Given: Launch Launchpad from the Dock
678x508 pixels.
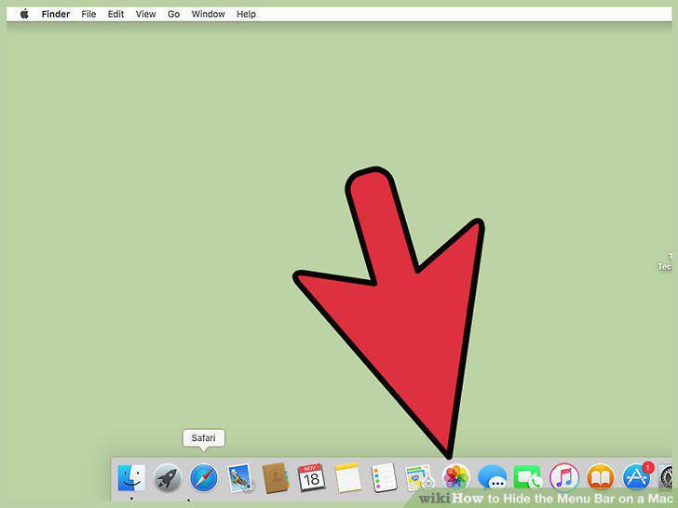Looking at the screenshot, I should tap(168, 478).
